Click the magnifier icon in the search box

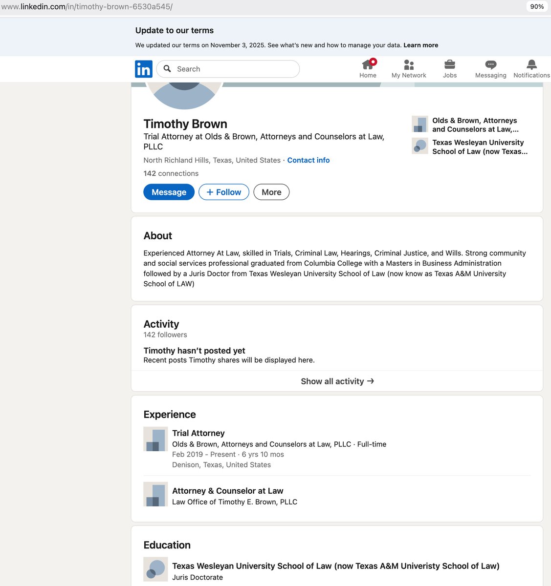click(167, 69)
